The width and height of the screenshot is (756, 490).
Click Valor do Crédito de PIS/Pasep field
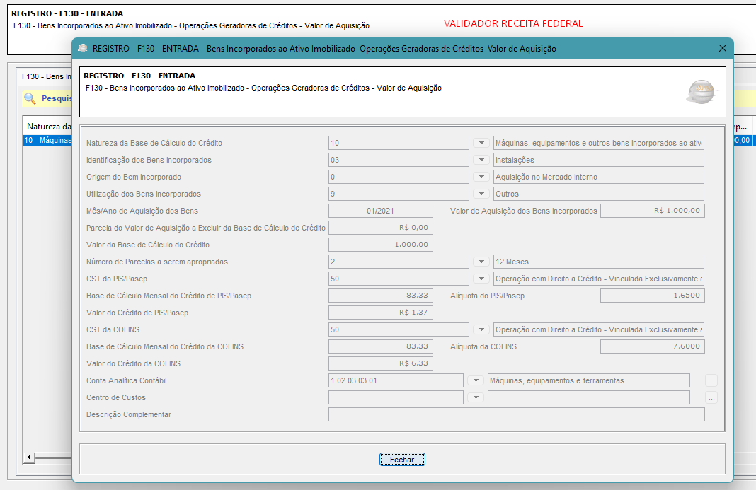coord(381,313)
